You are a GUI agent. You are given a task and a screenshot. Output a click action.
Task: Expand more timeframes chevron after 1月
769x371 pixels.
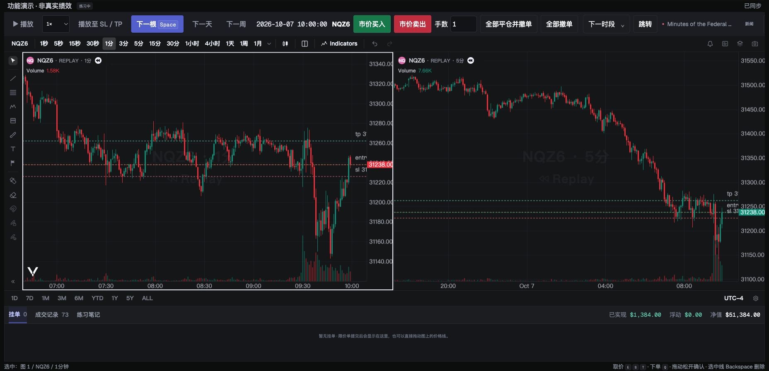coord(269,43)
